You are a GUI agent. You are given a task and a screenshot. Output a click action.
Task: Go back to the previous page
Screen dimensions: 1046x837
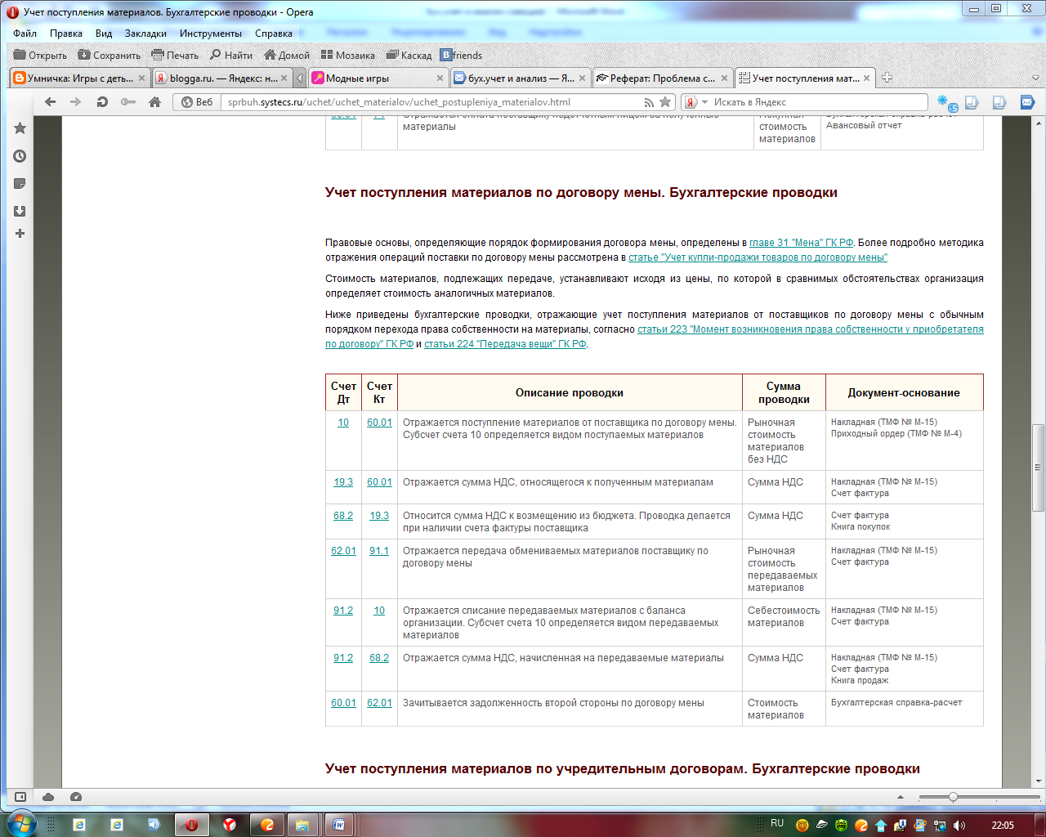coord(51,102)
